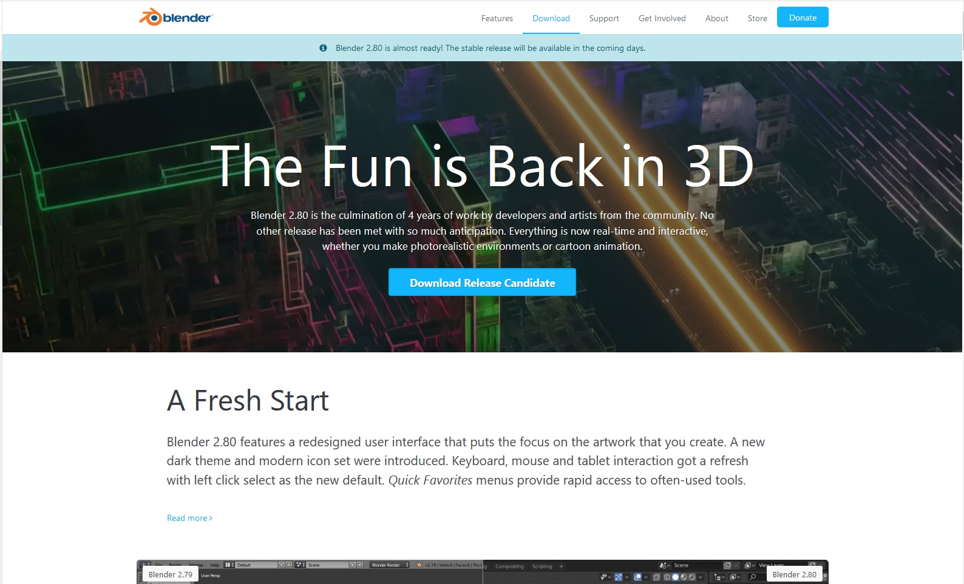
Task: Click the Scene name field in Blender 2.79 image
Action: (327, 565)
